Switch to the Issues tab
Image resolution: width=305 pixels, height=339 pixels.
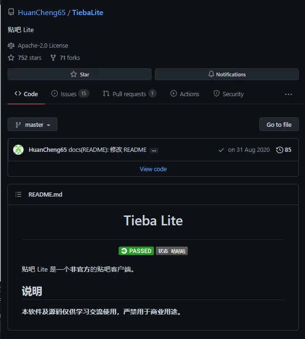[70, 94]
